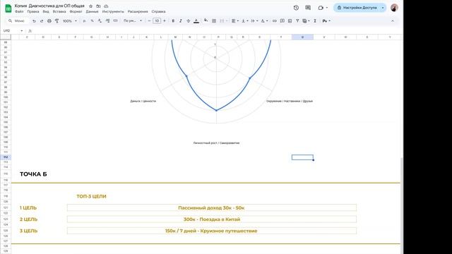Create a filter
The width and height of the screenshot is (452, 254).
(297, 20)
